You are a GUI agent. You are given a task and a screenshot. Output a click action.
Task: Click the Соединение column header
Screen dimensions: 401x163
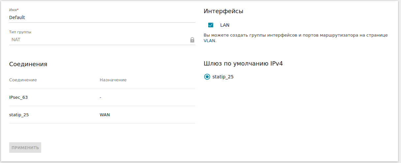(x=23, y=80)
